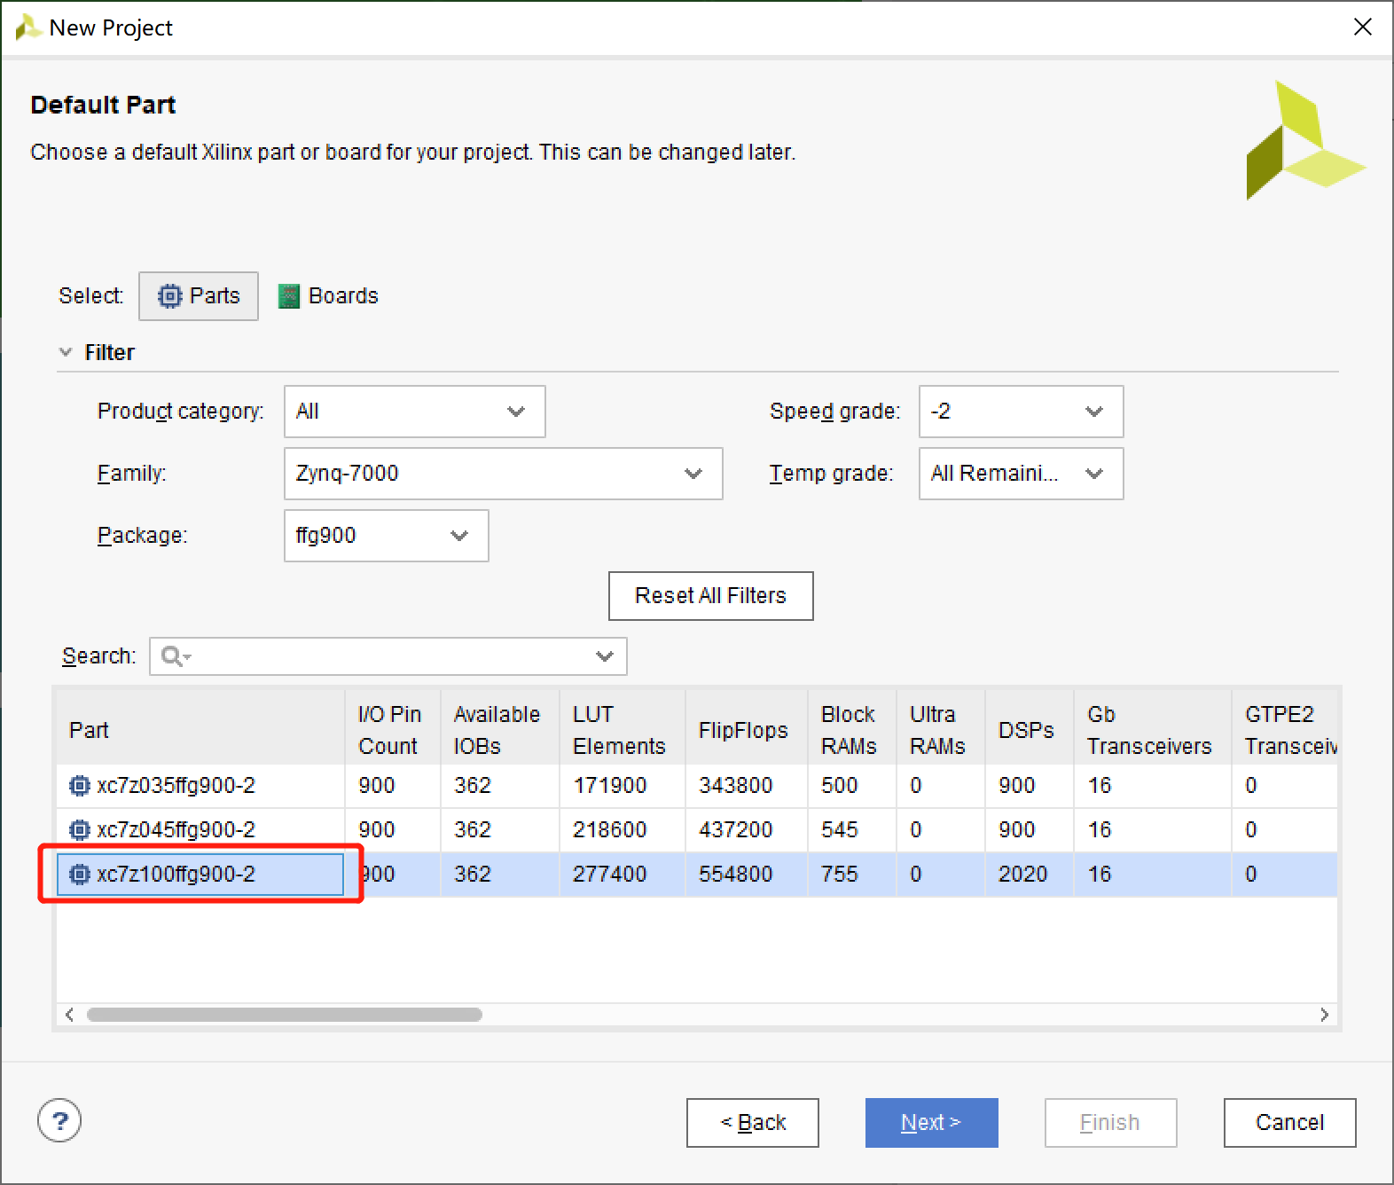Image resolution: width=1394 pixels, height=1185 pixels.
Task: Click the Reset All Filters button
Action: 710,596
